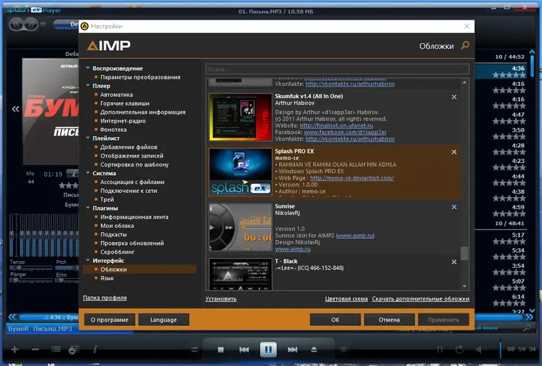Screen dimensions: 542x366
Task: Click the speaker volume icon
Action: [480, 350]
